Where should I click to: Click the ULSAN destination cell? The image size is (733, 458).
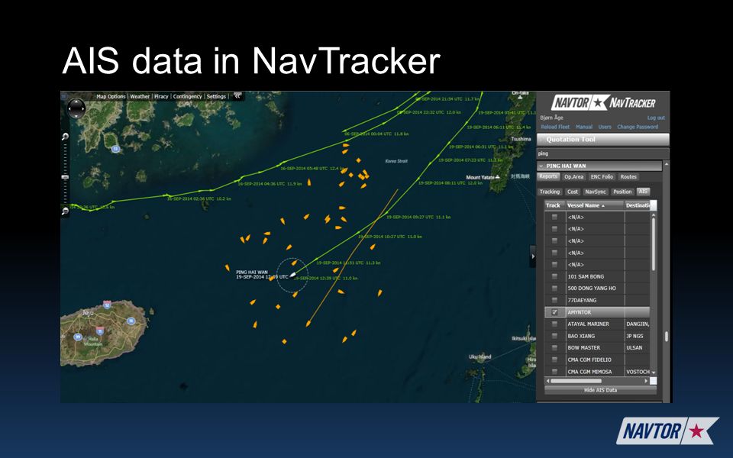(635, 348)
